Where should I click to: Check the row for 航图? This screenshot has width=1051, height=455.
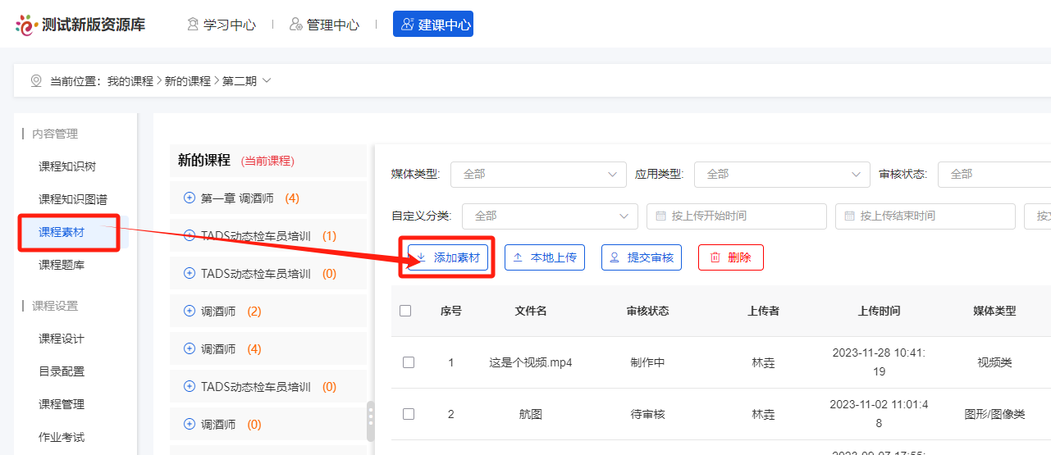(409, 414)
